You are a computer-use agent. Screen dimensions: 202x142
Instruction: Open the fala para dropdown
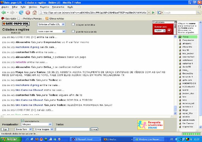[x=37, y=124]
